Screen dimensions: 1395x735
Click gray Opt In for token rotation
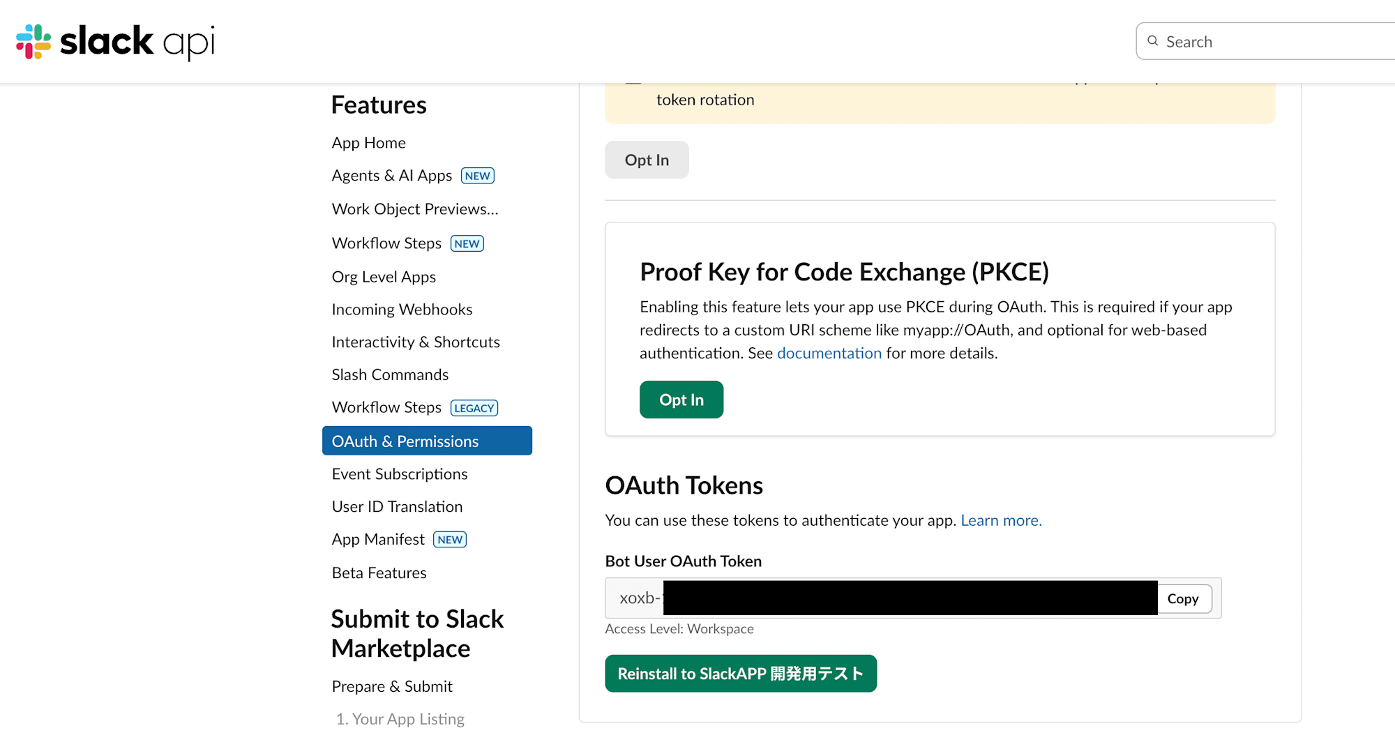(647, 160)
